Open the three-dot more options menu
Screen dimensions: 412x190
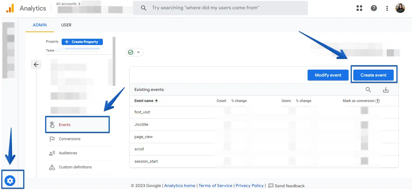click(x=387, y=8)
